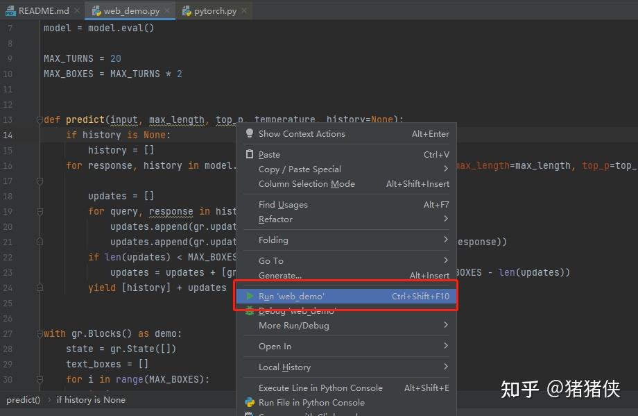638x416 pixels.
Task: Click the web_demo.py tab's Python file icon
Action: pos(96,11)
